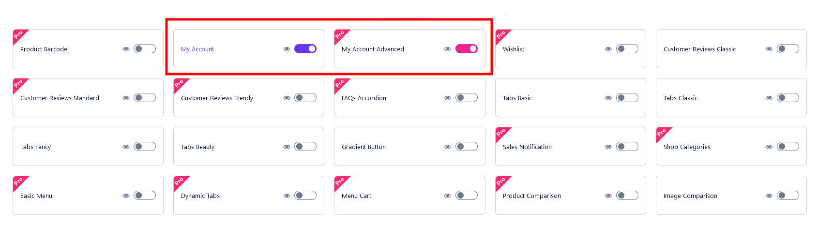818x228 pixels.
Task: Enable the Customer Reviews Classic toggle
Action: tap(788, 49)
